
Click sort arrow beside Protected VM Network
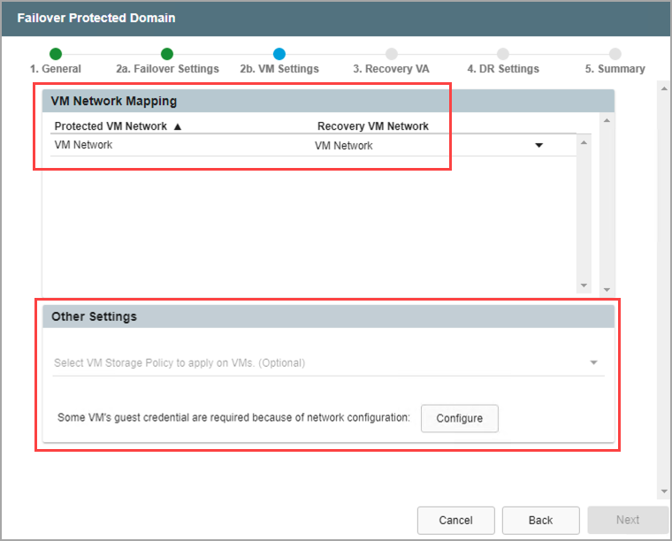[x=177, y=126]
